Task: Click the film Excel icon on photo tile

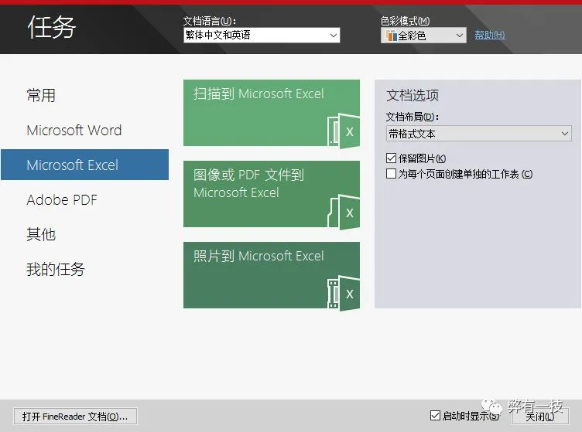Action: coord(344,293)
